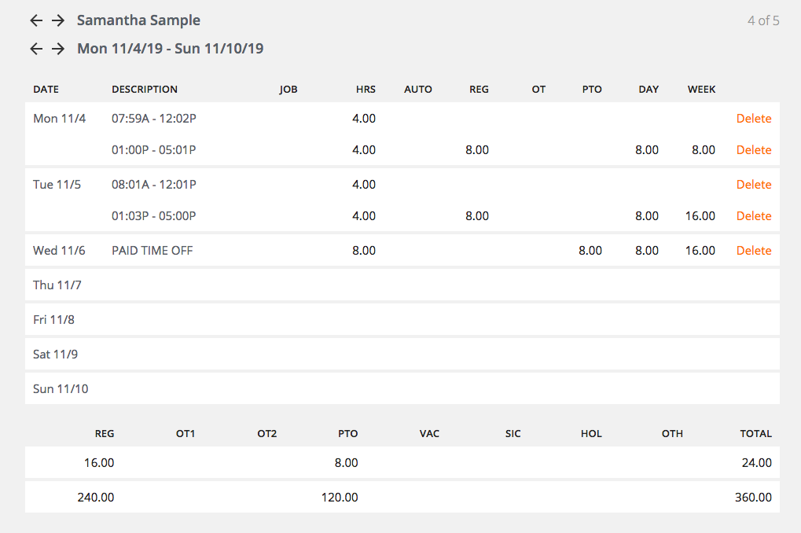Screen dimensions: 801x533
Task: Click the PAID TIME OFF description
Action: pyautogui.click(x=152, y=251)
